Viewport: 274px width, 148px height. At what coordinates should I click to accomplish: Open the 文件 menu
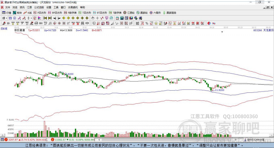[7, 7]
